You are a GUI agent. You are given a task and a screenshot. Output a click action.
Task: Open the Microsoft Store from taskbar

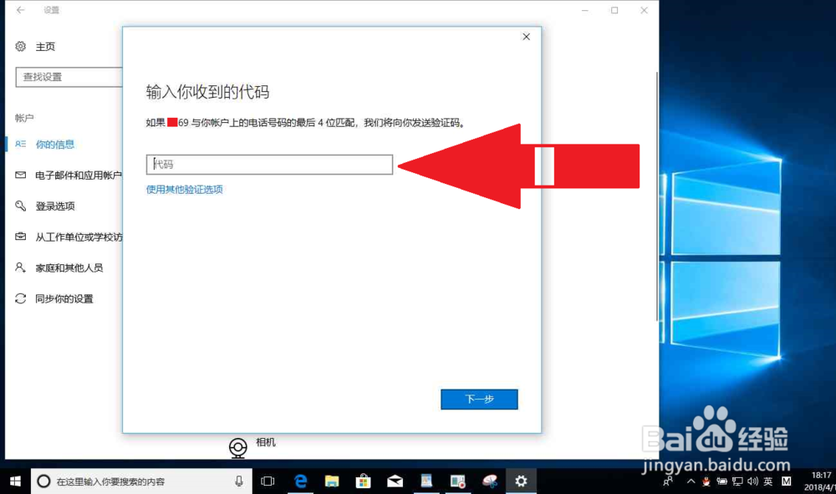tap(363, 481)
